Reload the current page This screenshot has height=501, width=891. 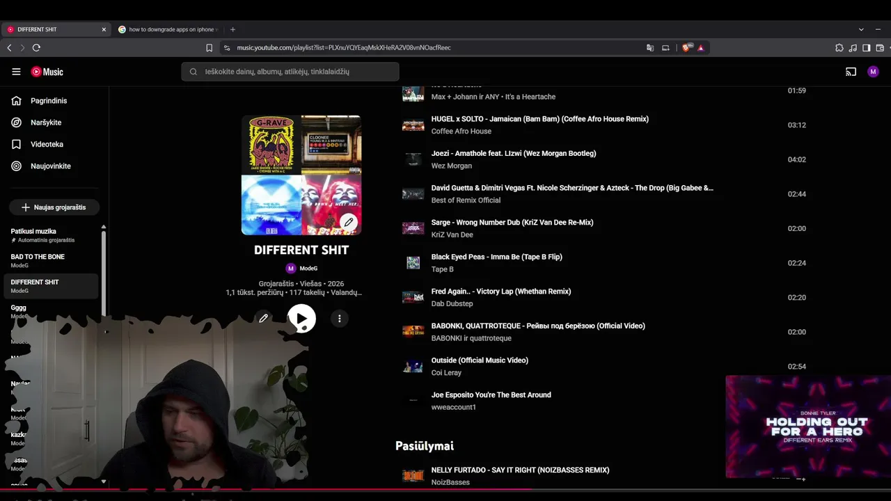(x=36, y=47)
